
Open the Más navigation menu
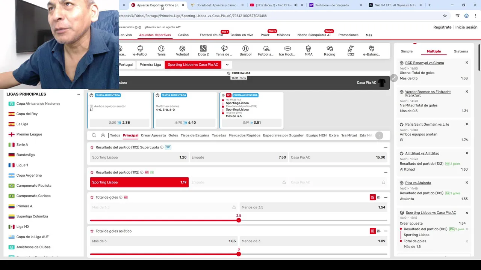tap(369, 35)
